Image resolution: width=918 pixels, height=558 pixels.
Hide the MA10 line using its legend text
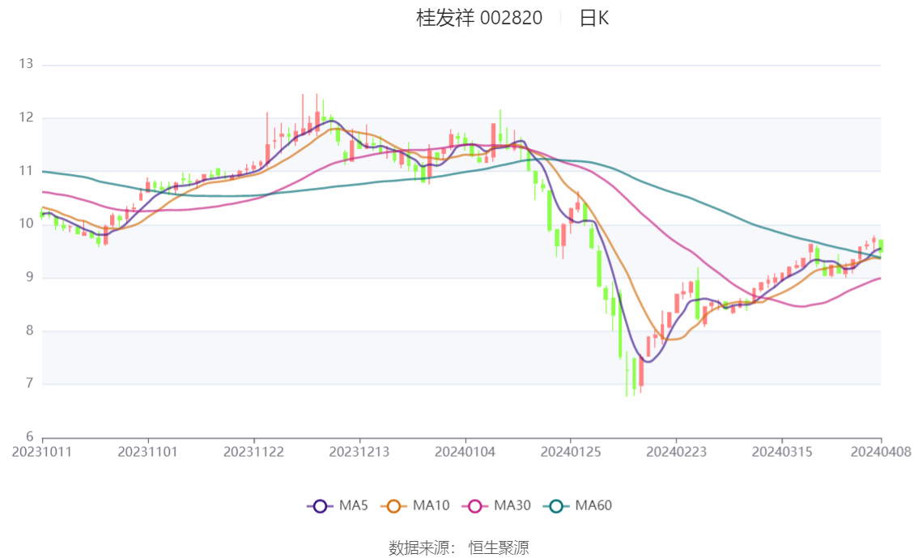pyautogui.click(x=431, y=506)
